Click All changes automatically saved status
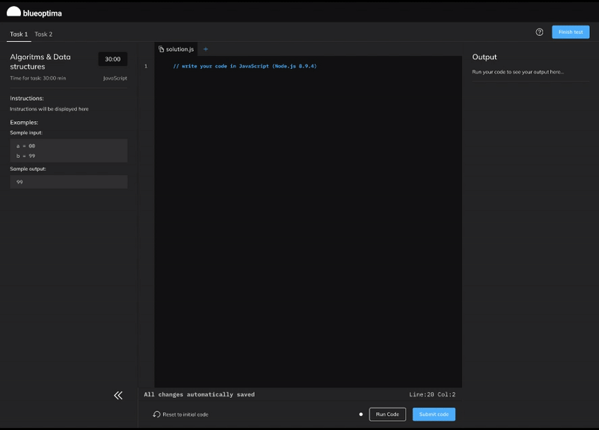Screen dimensions: 599x430 pos(199,395)
